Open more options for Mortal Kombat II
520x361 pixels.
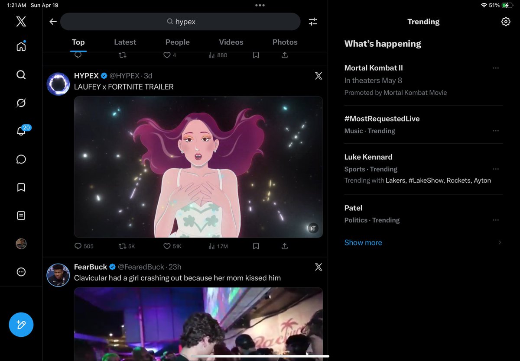(496, 68)
